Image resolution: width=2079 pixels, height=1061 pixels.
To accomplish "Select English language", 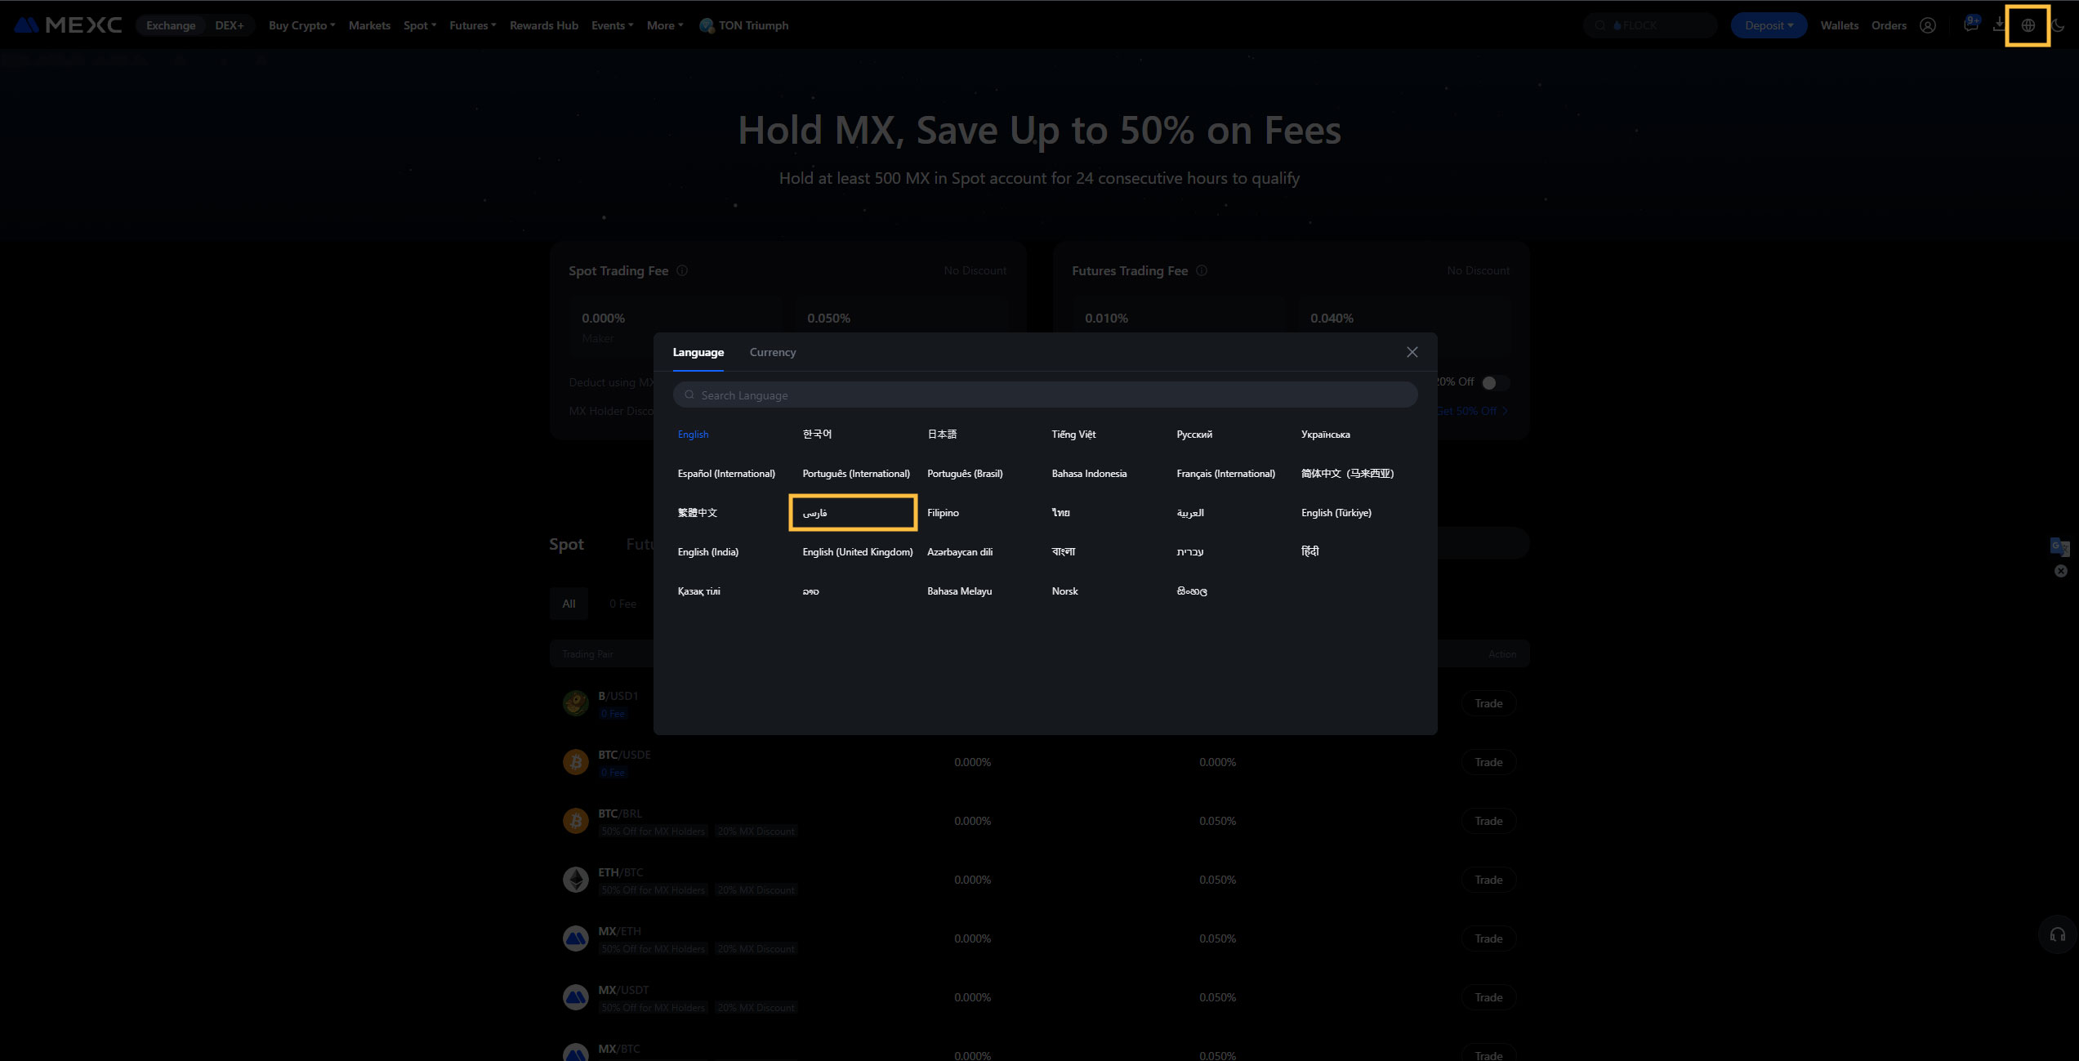I will point(693,435).
